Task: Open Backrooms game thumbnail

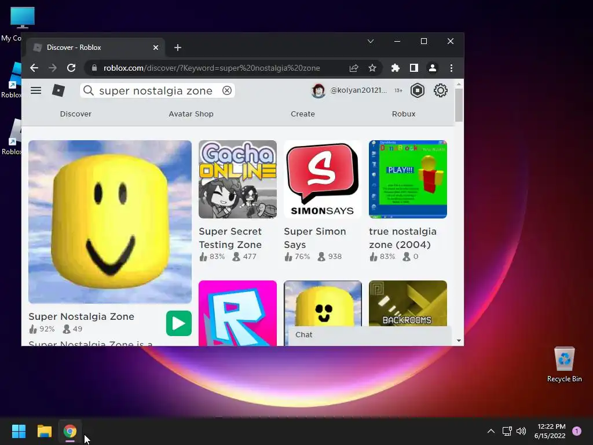Action: (408, 303)
